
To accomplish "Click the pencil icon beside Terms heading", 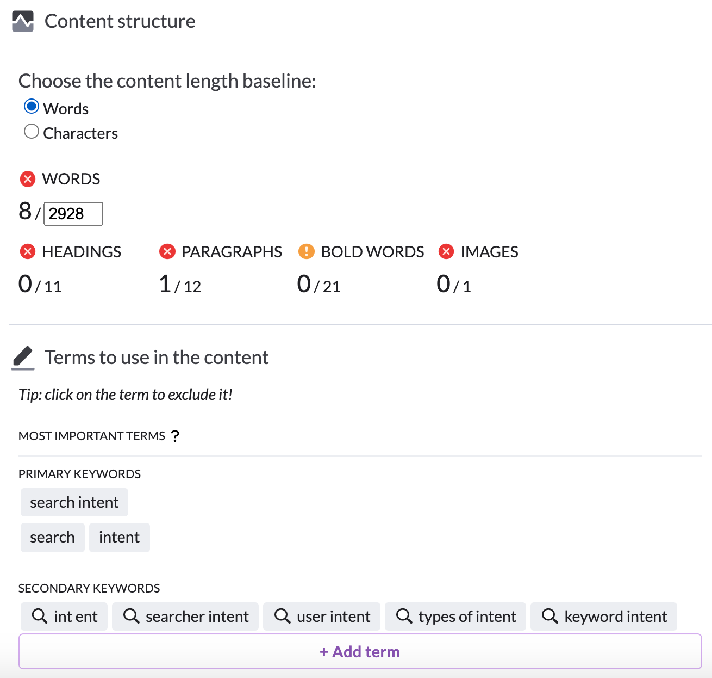I will [22, 356].
